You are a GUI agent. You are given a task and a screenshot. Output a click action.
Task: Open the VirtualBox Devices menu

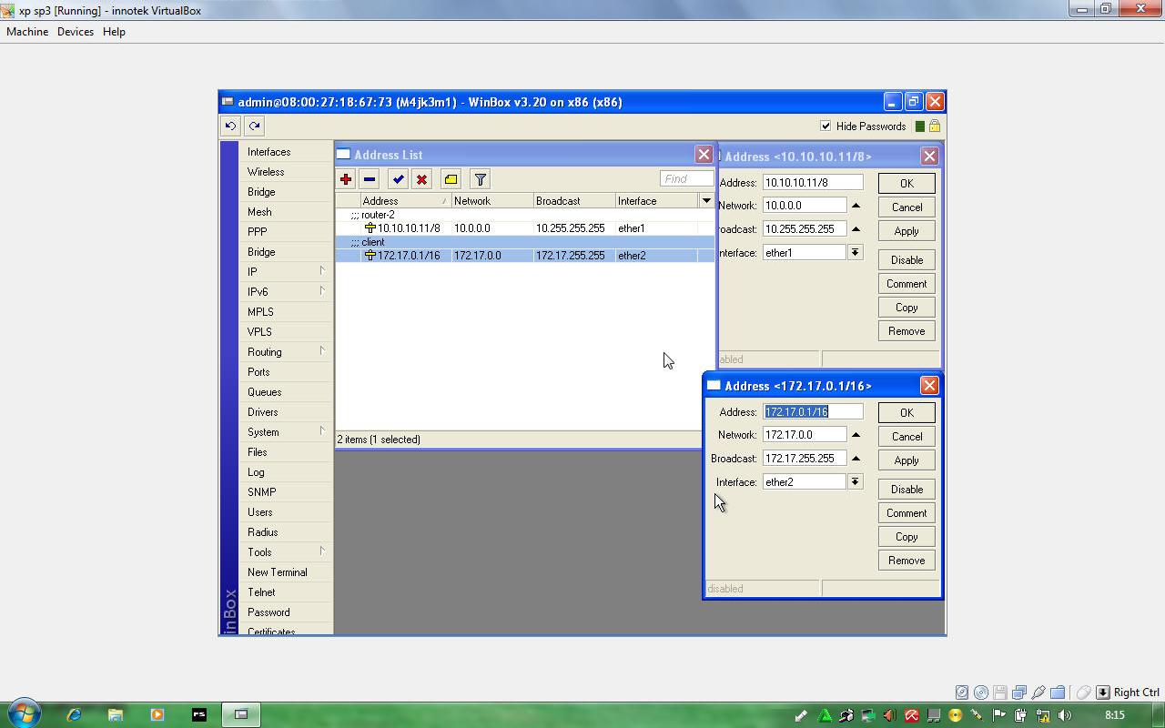pyautogui.click(x=76, y=31)
